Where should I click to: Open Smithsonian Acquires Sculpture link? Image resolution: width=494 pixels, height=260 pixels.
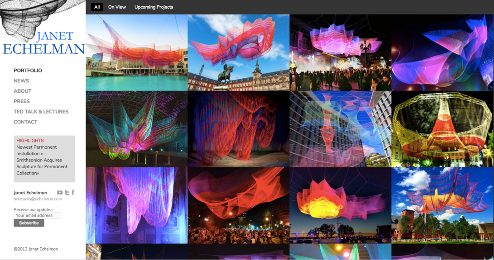click(42, 166)
